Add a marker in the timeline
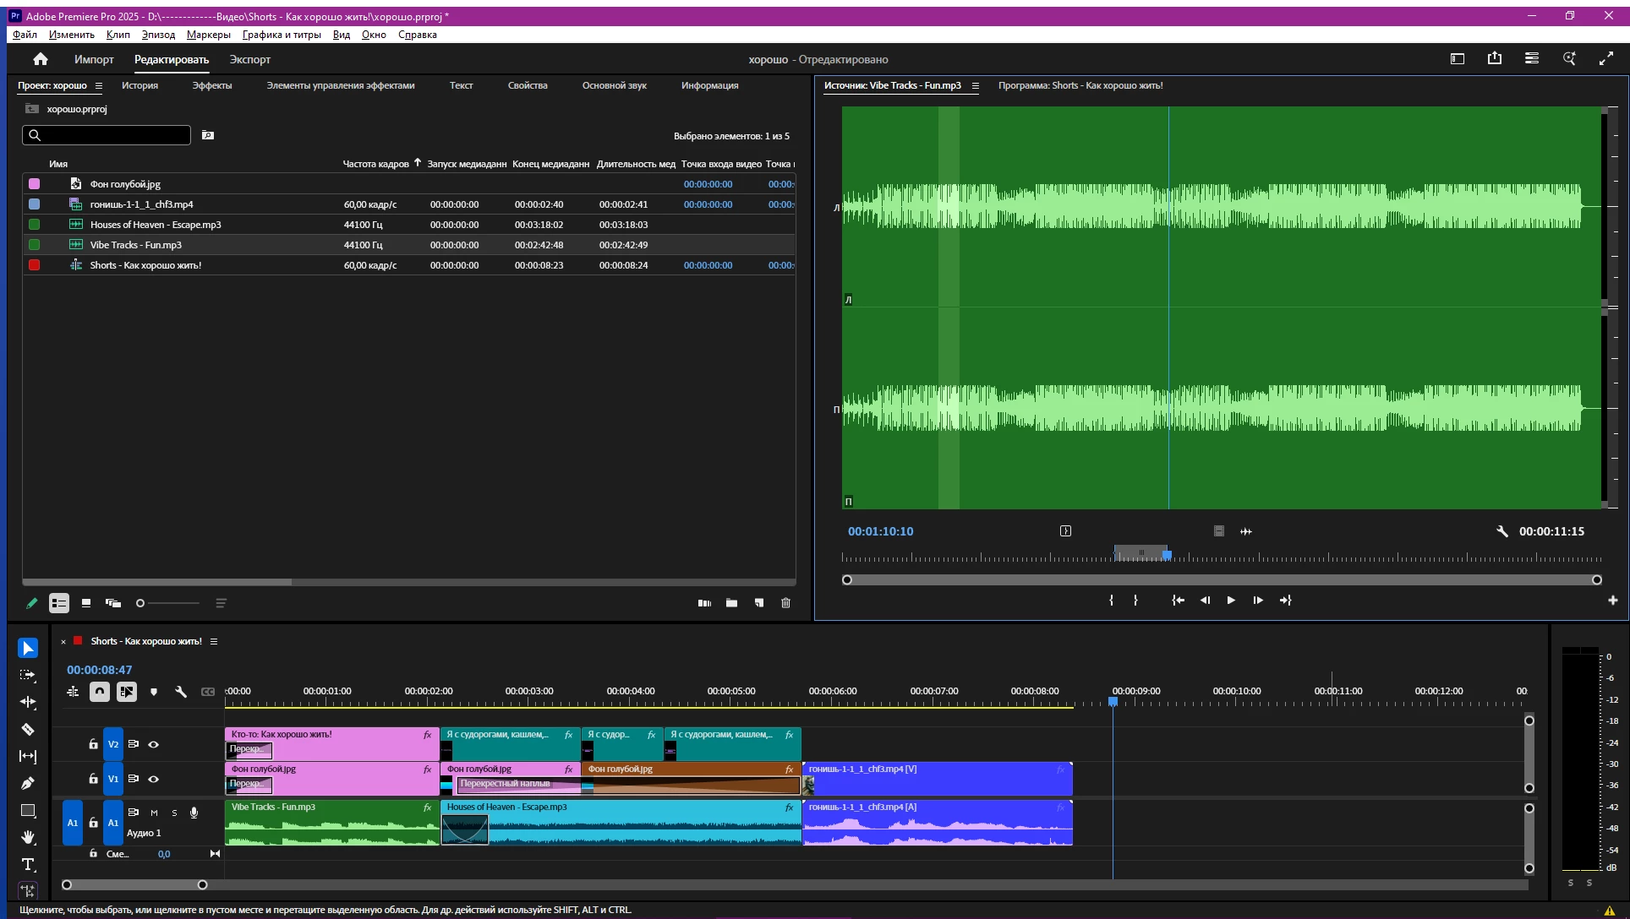Image resolution: width=1630 pixels, height=919 pixels. coord(154,692)
